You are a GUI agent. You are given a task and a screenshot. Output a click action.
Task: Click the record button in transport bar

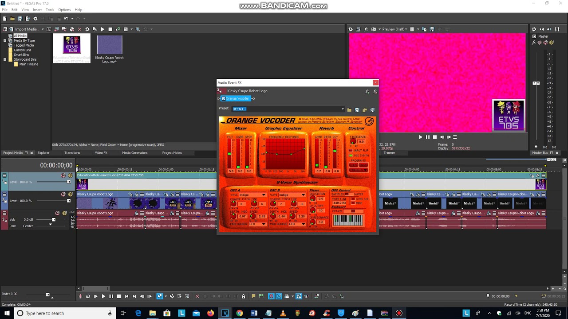[80, 296]
